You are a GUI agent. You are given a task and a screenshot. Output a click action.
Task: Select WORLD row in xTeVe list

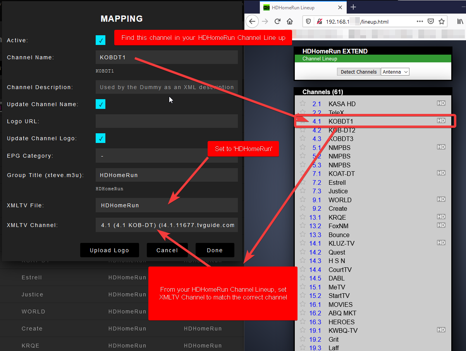122,311
